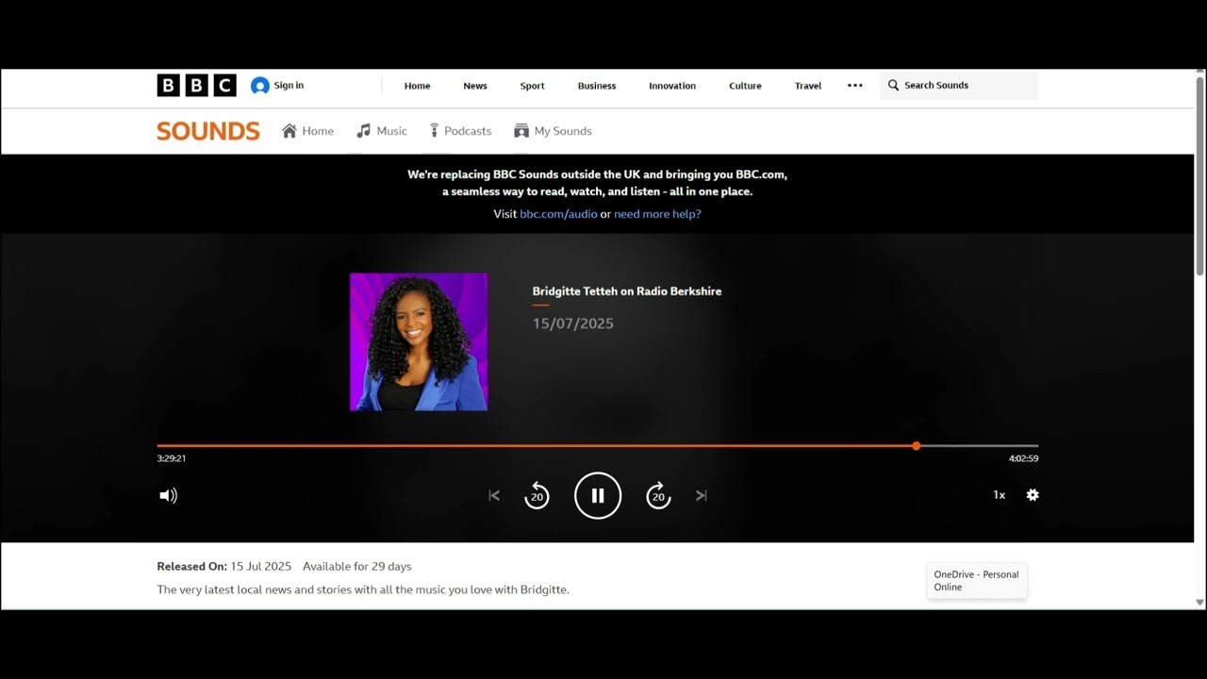This screenshot has height=679, width=1207.
Task: Click the search magnifier icon
Action: [893, 85]
